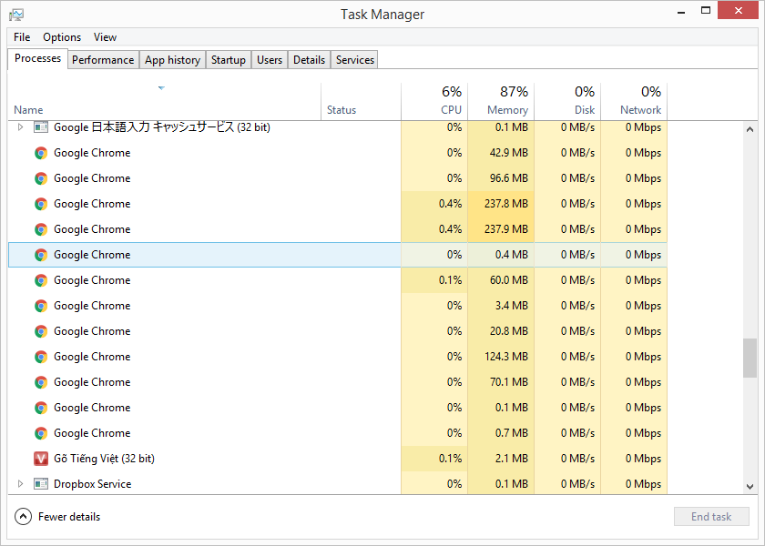Expand the Google 日本語入力 process group
Viewport: 765px width, 546px height.
pos(20,127)
